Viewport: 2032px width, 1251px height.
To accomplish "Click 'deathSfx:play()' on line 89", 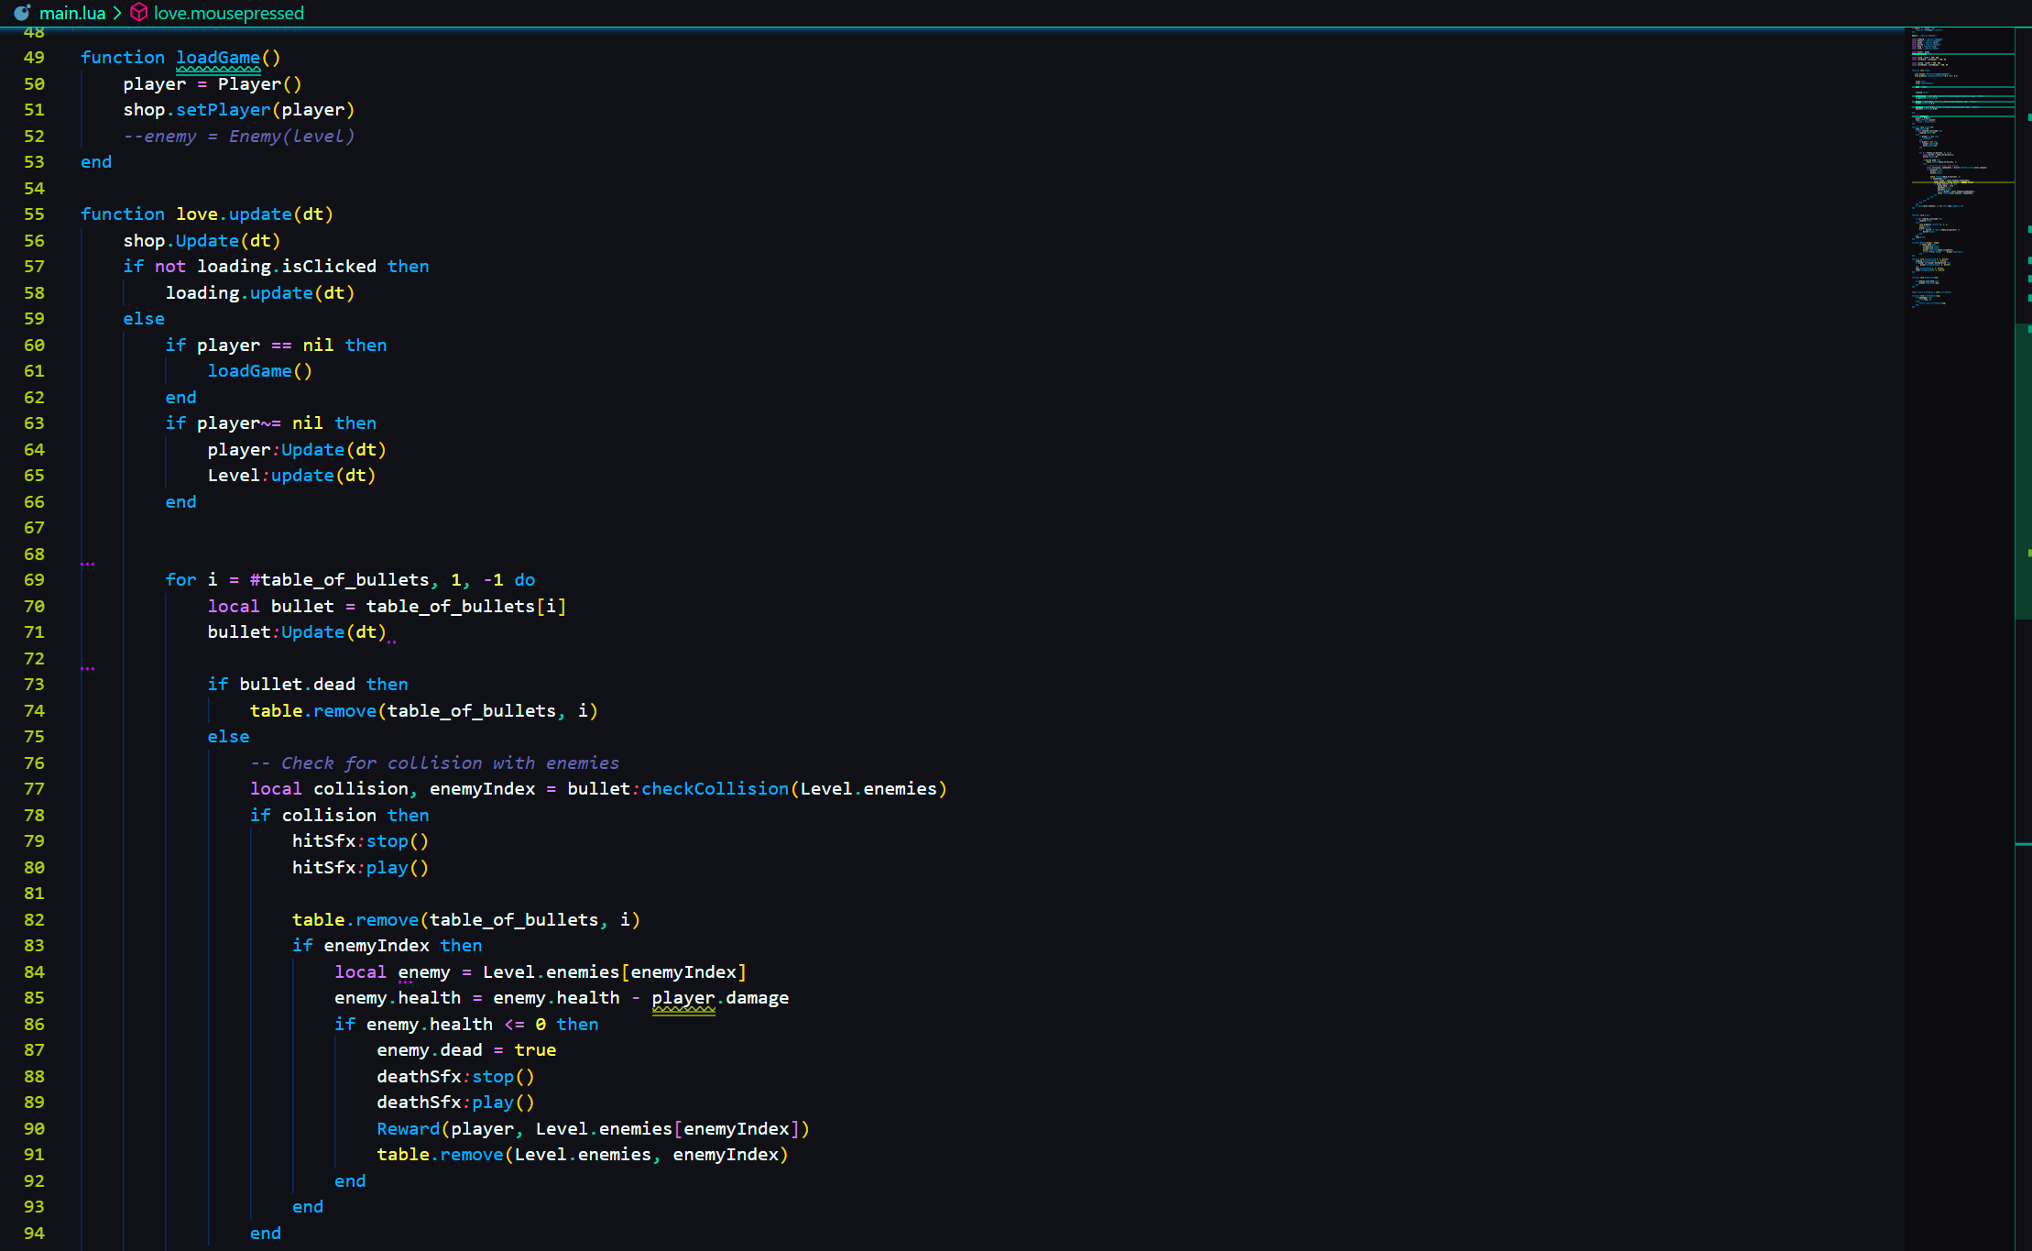I will click(x=455, y=1103).
